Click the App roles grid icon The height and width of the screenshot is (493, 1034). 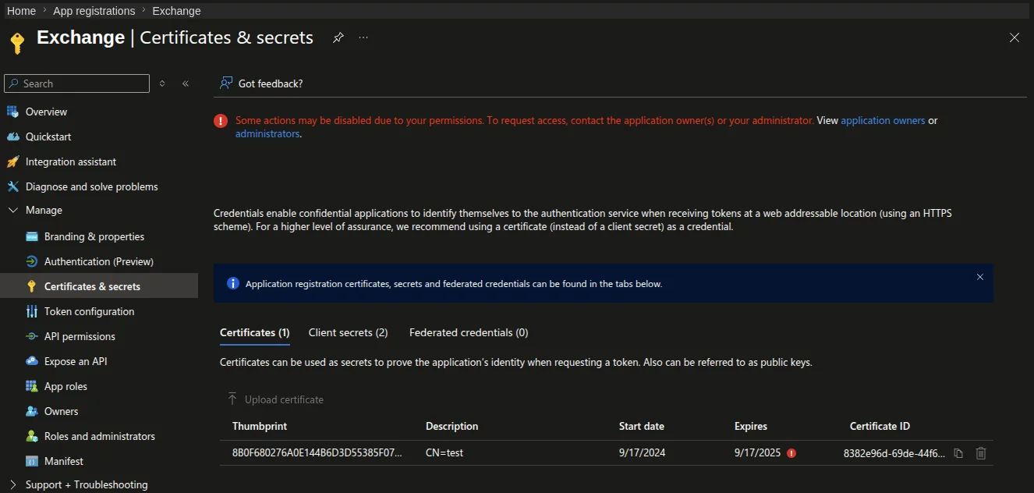[32, 386]
